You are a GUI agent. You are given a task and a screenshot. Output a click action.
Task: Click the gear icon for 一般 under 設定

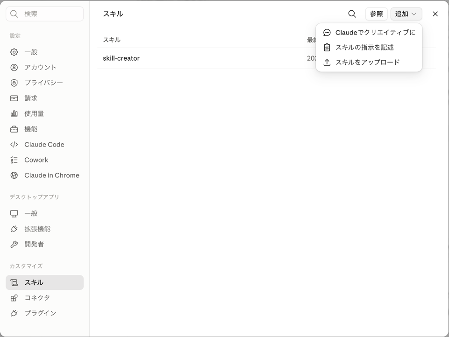coord(14,52)
